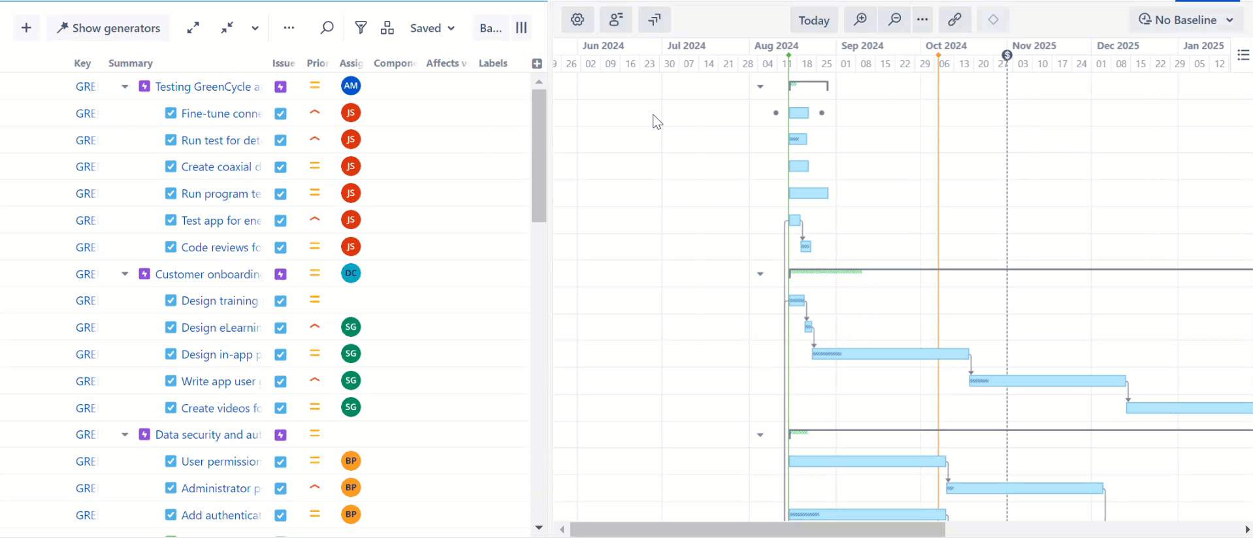Click the zoom in magnifier on Gantt toolbar
This screenshot has height=538, width=1253.
tap(860, 20)
